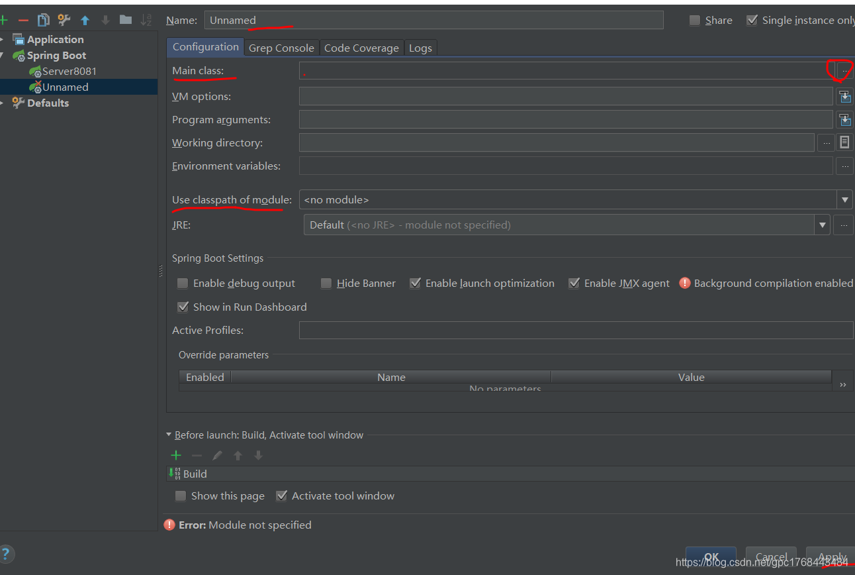Browse JRE with ellipsis button

843,225
